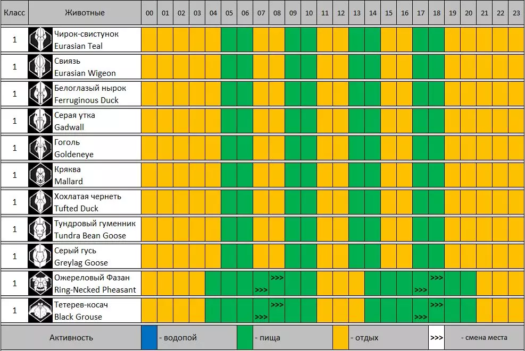
Task: Click Black Grouse >>> marker at hour 17
Action: pos(421,317)
